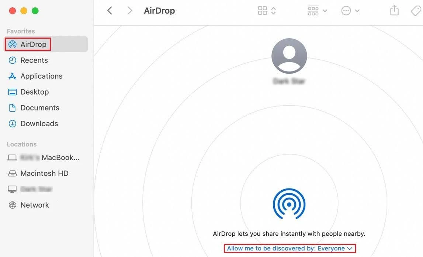Click the More actions ellipsis icon
423x257 pixels.
[x=345, y=10]
